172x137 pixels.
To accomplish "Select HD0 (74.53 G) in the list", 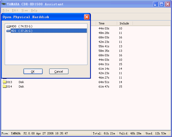I will [x=22, y=26].
